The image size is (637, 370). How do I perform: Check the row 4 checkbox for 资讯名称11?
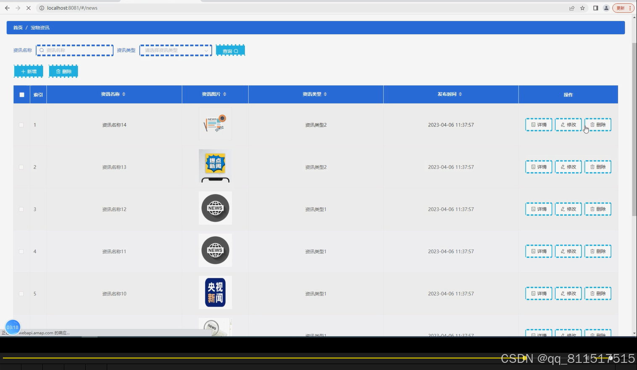coord(21,251)
